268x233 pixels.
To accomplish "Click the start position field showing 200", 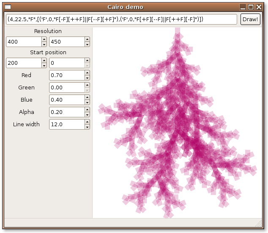I will (x=24, y=63).
